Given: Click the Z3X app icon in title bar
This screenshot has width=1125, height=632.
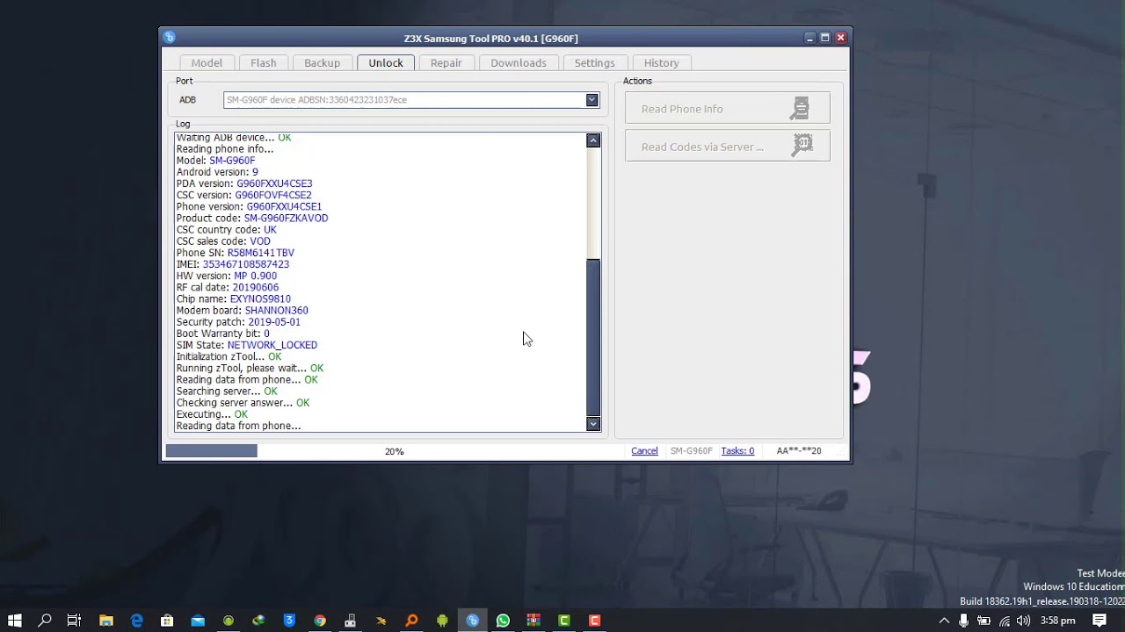Looking at the screenshot, I should (170, 38).
